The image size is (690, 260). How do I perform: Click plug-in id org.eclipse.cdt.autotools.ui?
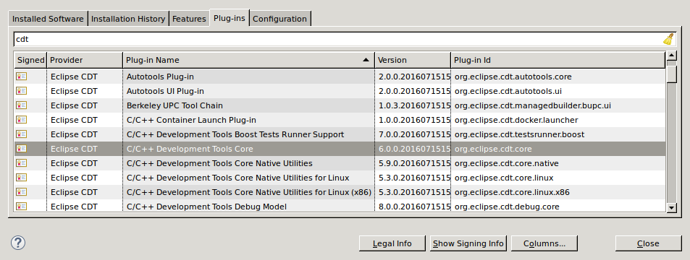coord(508,91)
